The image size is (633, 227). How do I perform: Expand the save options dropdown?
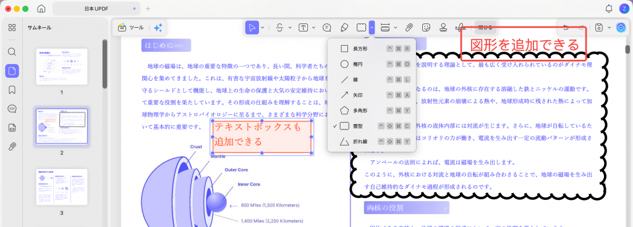609,27
